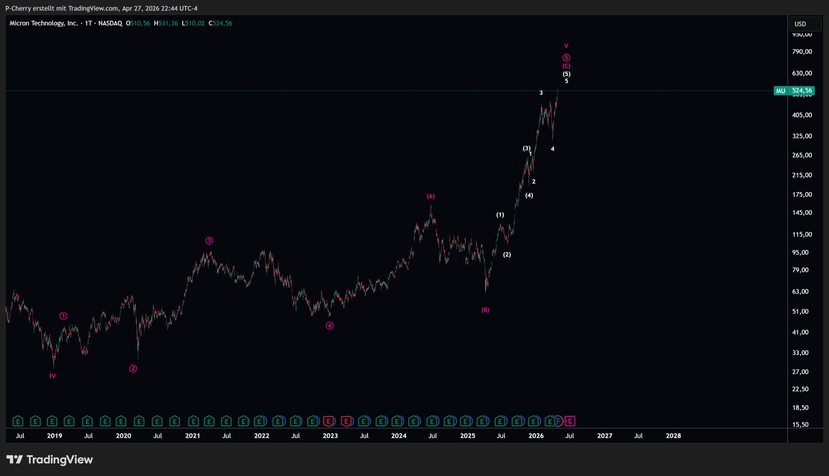Click the earnings marker above the 2021 label

point(193,421)
